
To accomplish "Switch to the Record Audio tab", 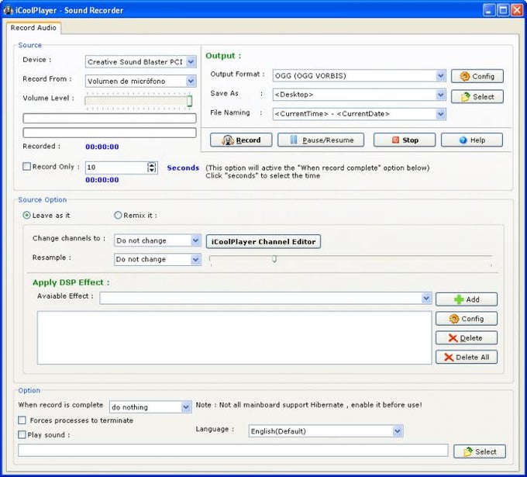I will [33, 28].
